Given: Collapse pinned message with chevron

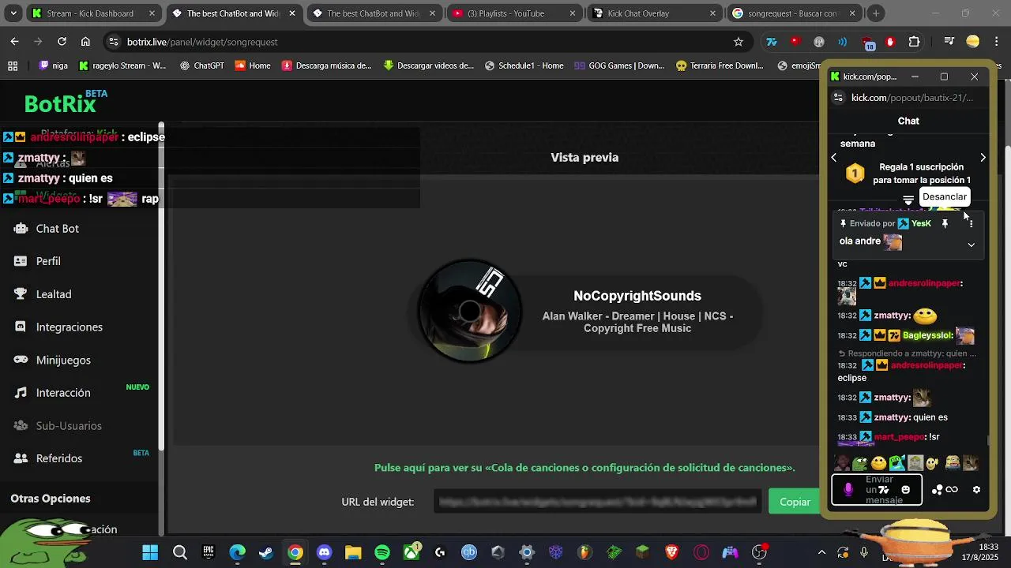Looking at the screenshot, I should point(971,245).
